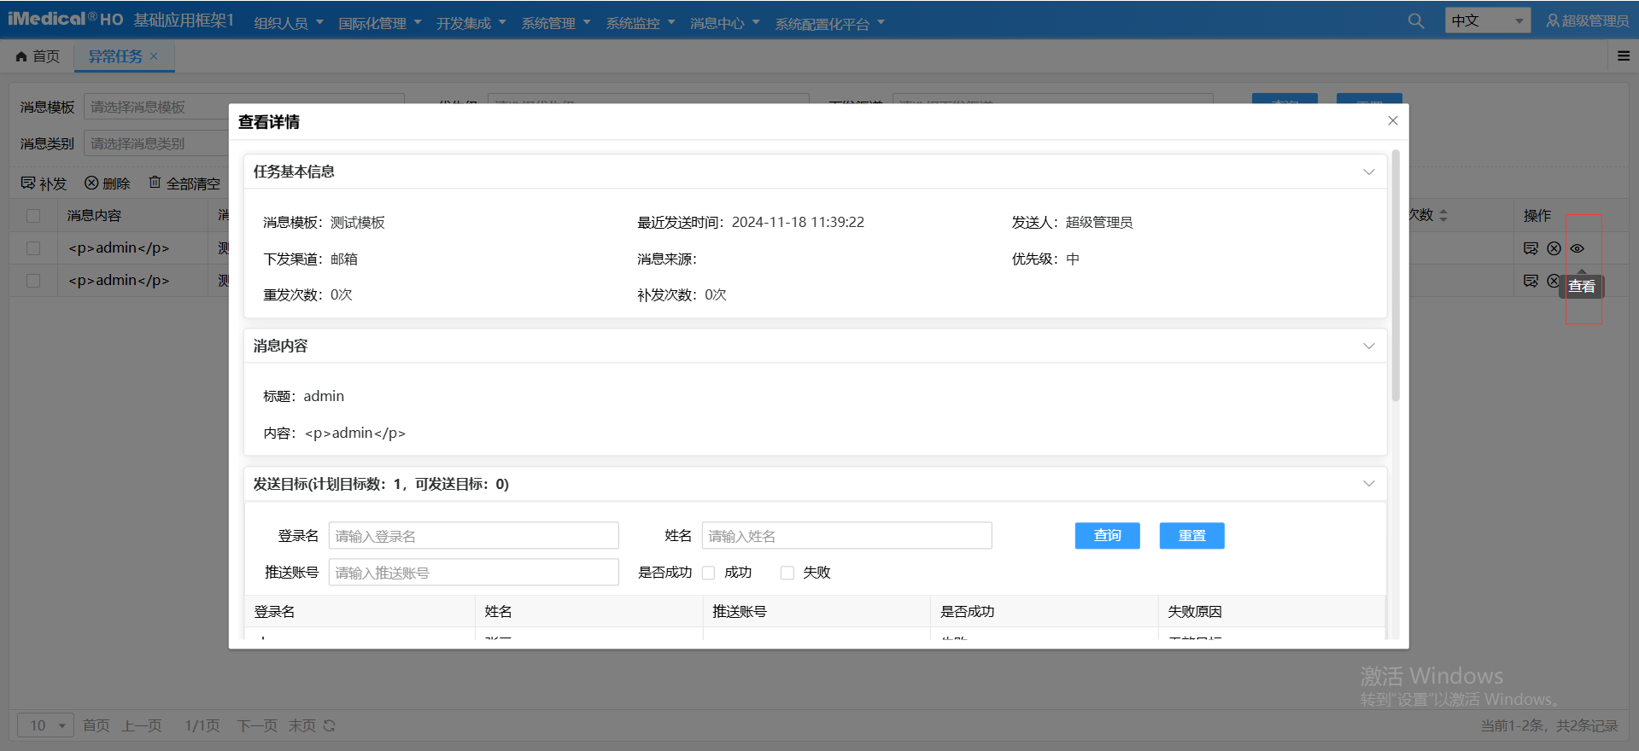
Task: Focus the 推送账号 input field
Action: tap(473, 572)
